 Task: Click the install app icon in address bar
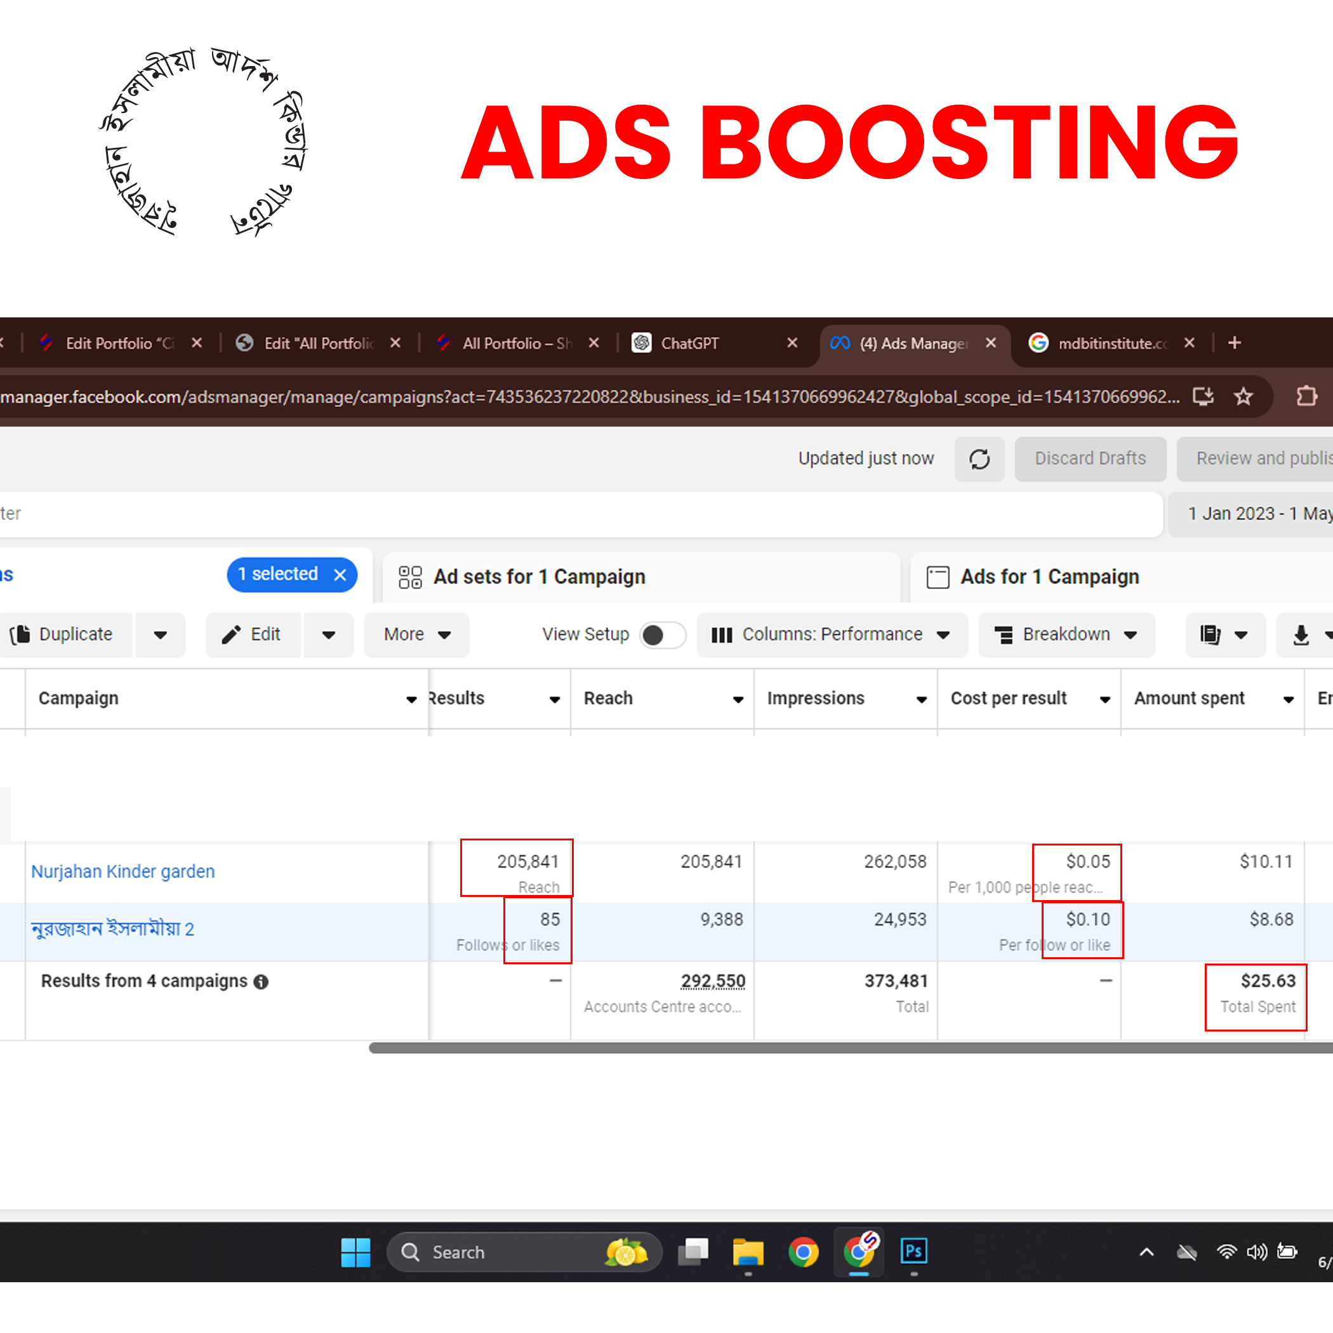1203,397
